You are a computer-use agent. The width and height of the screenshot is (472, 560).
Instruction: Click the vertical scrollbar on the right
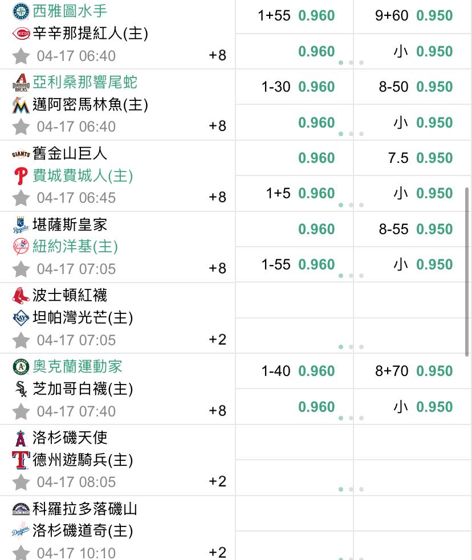(x=467, y=271)
